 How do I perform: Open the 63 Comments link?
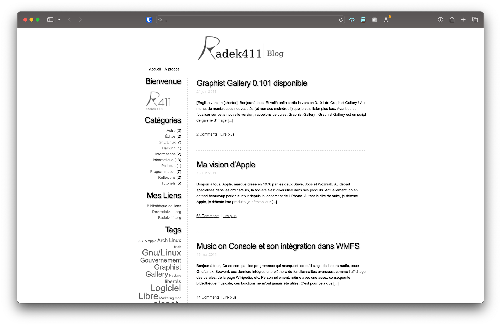(x=208, y=216)
